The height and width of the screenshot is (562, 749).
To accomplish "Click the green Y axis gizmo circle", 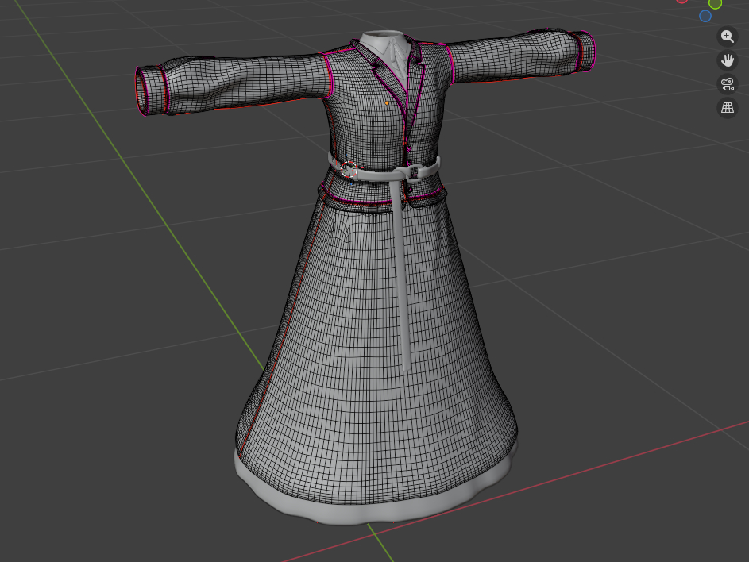I will click(x=715, y=3).
